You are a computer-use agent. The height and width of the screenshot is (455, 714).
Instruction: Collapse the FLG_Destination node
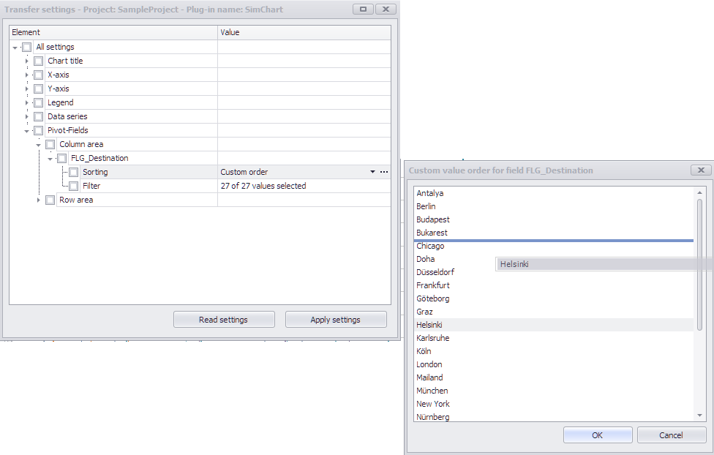tap(50, 159)
